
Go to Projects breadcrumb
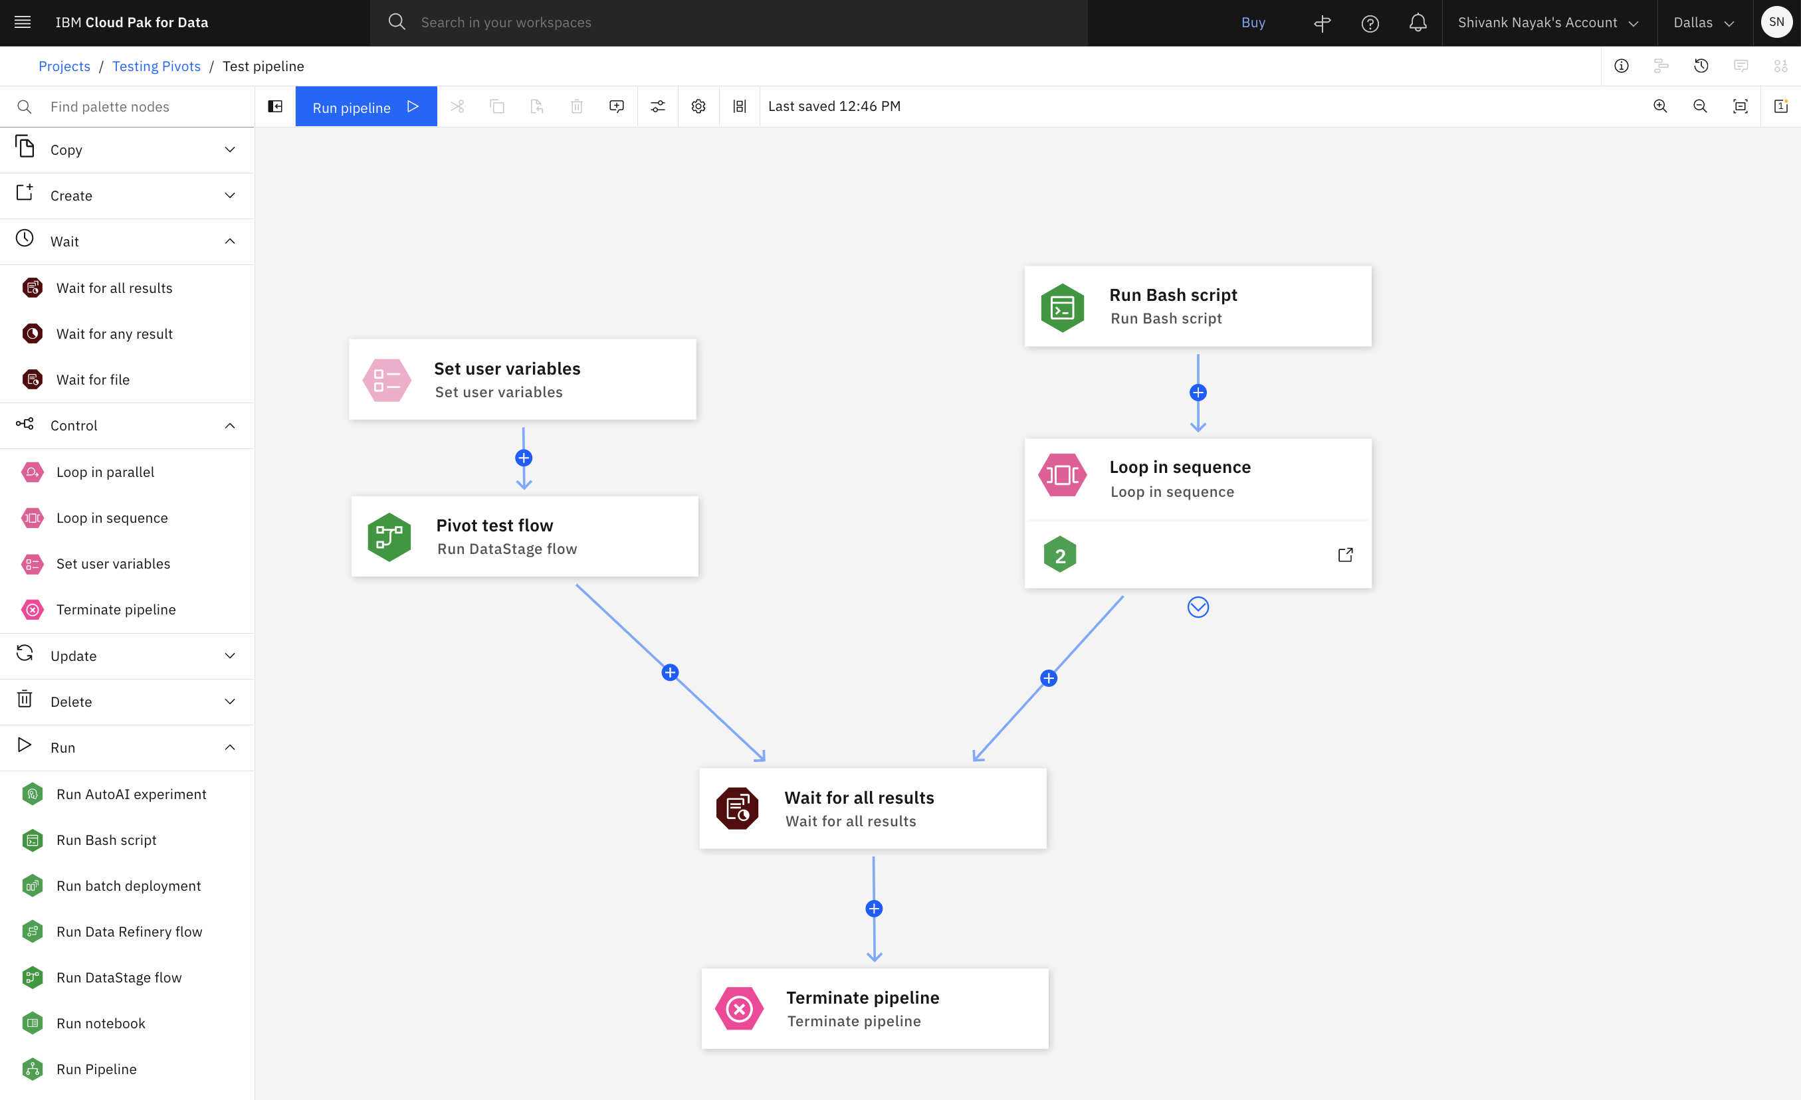click(64, 66)
